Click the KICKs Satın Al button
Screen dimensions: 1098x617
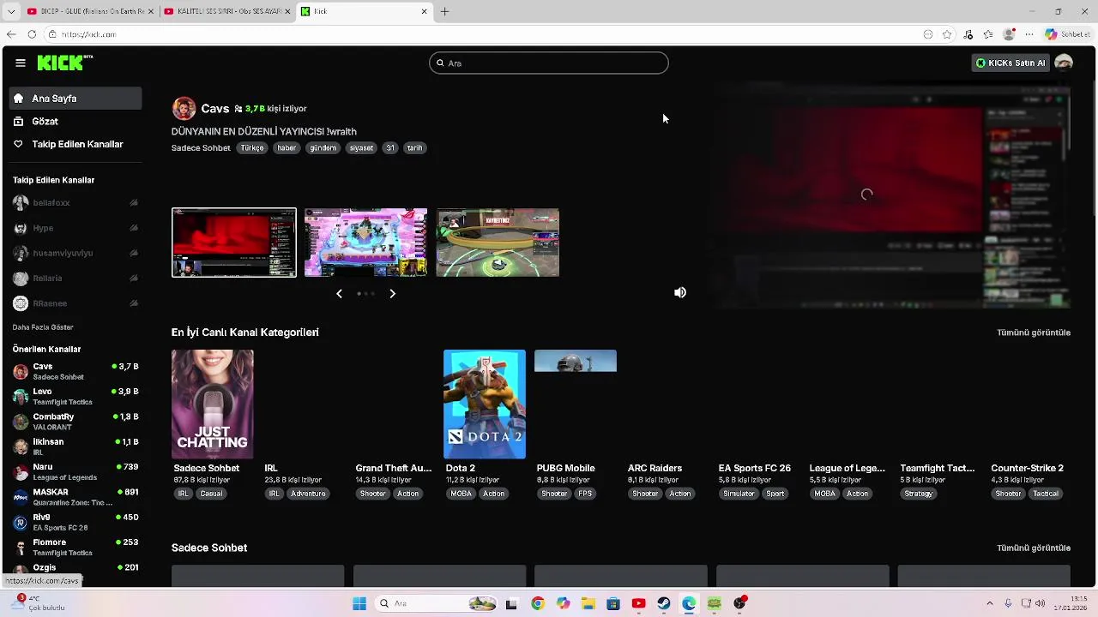pyautogui.click(x=1011, y=63)
